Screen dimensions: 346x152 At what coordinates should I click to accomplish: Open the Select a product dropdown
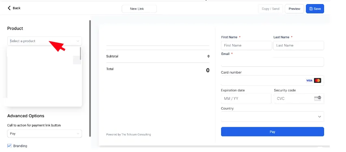pyautogui.click(x=45, y=41)
